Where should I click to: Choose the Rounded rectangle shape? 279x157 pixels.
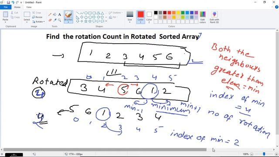pos(94,13)
